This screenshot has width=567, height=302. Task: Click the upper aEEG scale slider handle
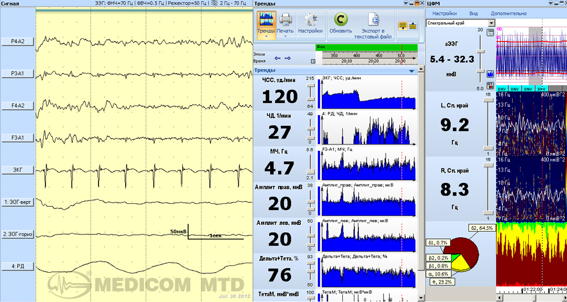coord(481,50)
